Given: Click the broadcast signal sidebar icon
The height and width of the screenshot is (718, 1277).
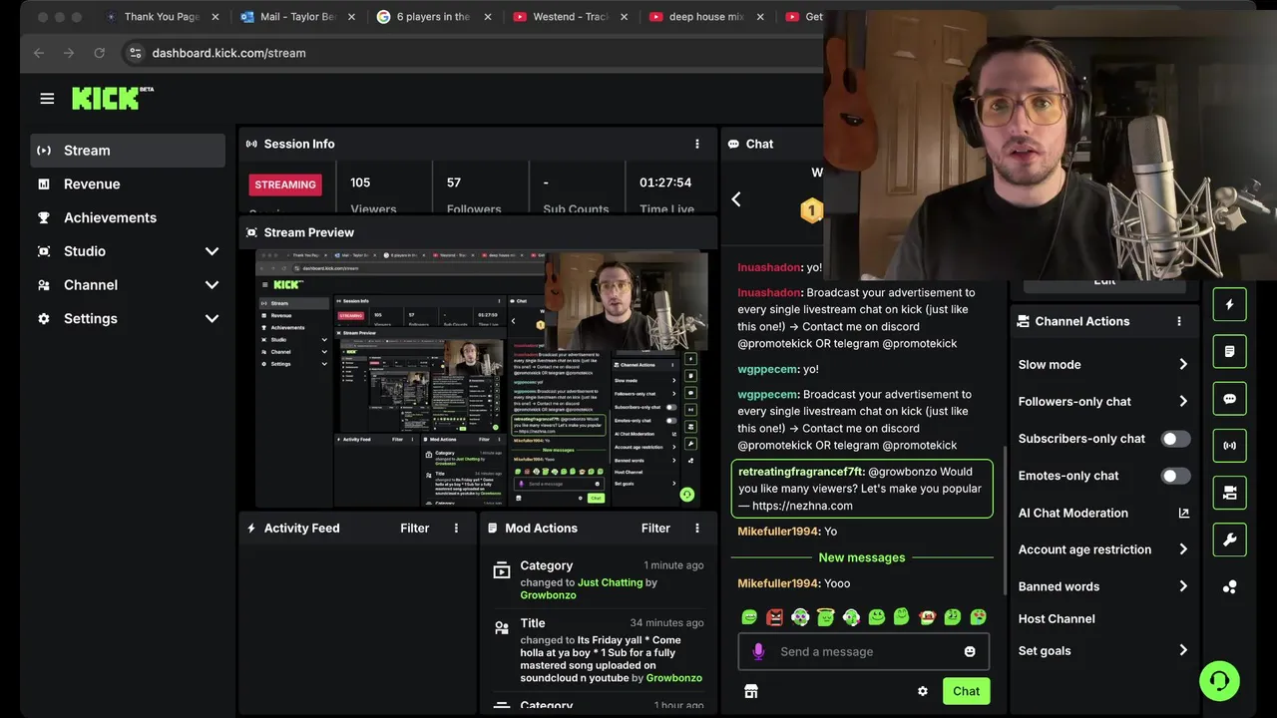Looking at the screenshot, I should tap(1229, 446).
